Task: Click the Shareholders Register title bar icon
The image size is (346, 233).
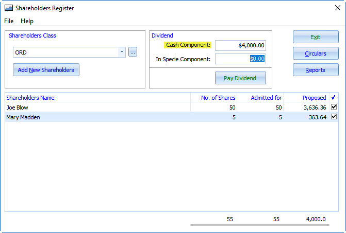Action: [8, 8]
